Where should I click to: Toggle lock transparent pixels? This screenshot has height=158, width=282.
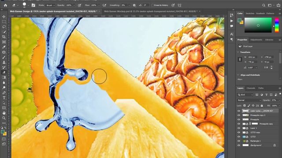coord(245,106)
